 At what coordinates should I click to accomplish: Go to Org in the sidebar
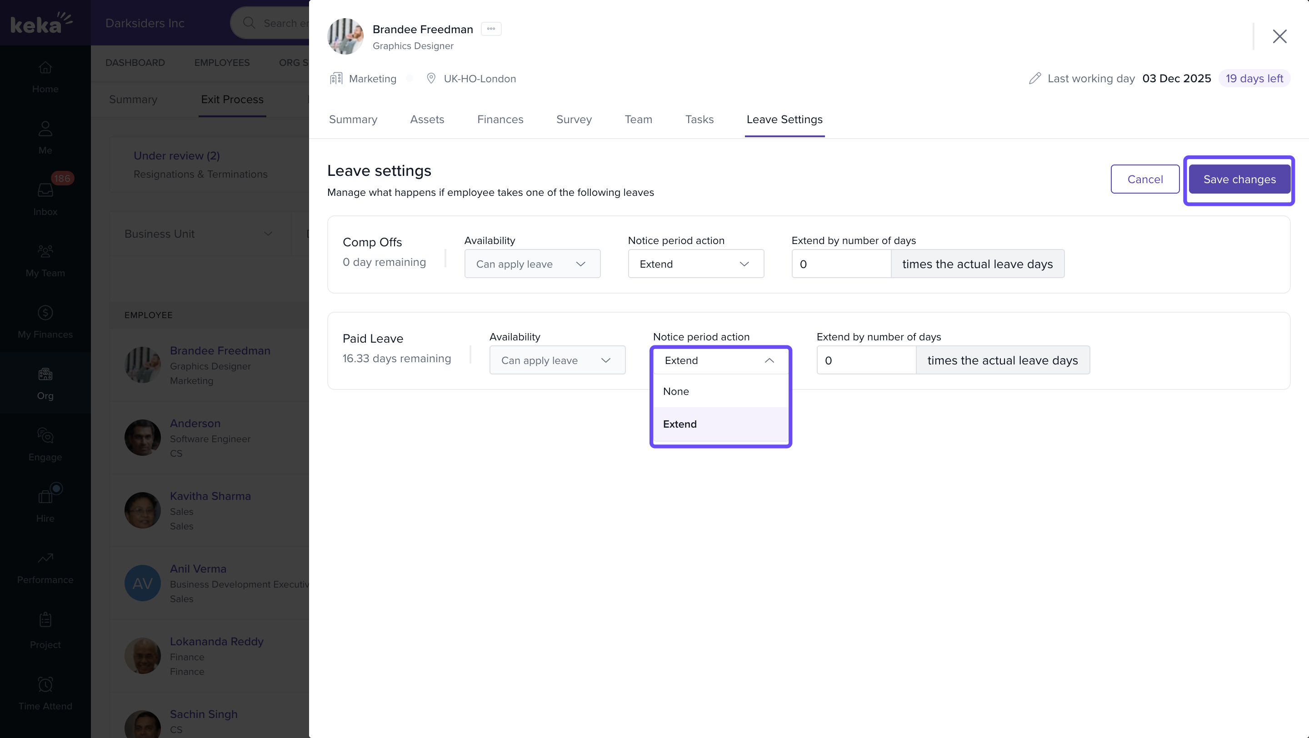(45, 374)
